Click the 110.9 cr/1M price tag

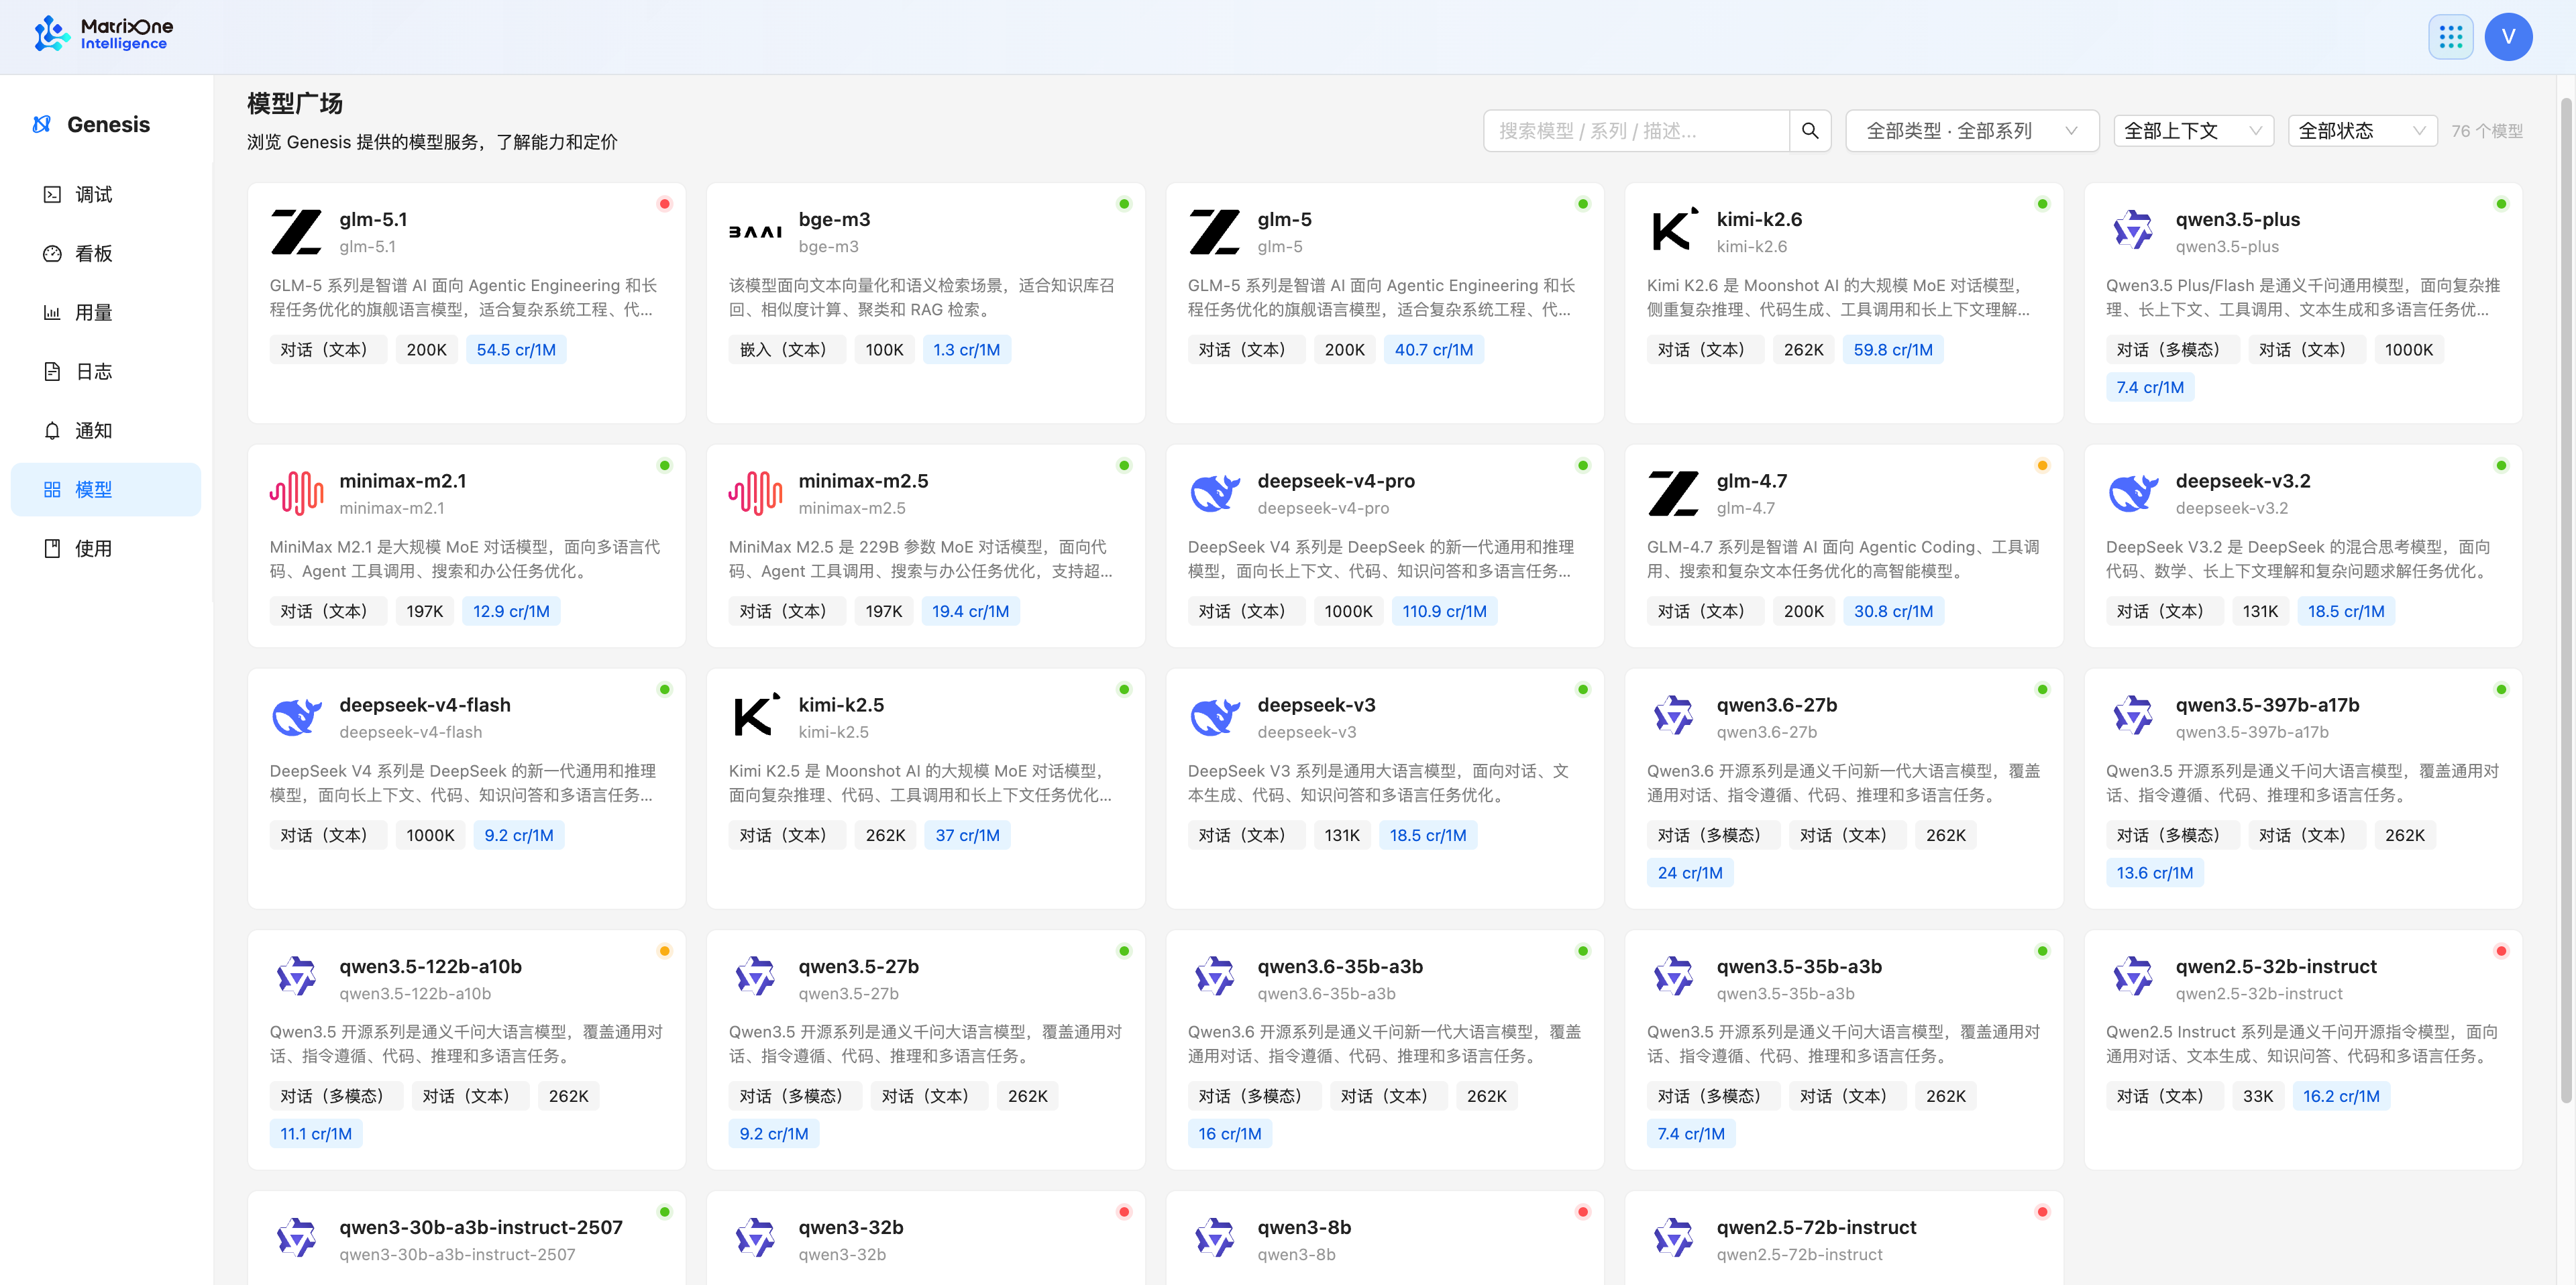[x=1444, y=611]
